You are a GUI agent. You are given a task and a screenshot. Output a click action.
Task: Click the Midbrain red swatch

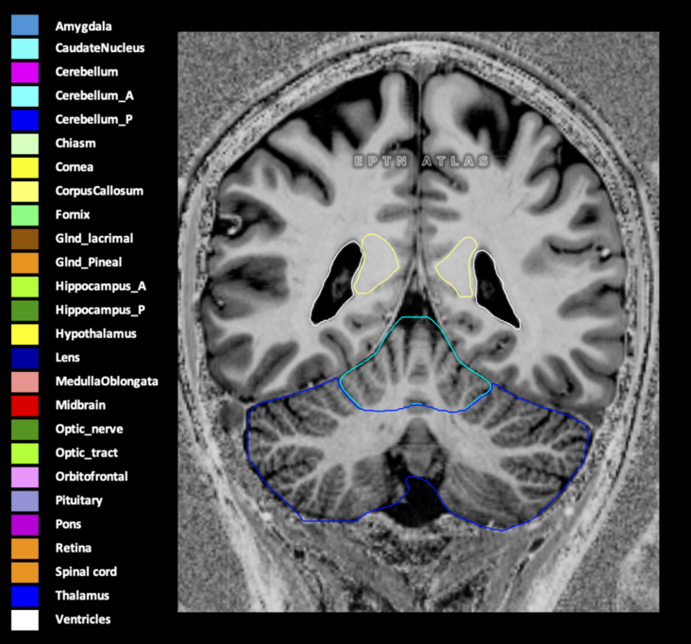tap(25, 405)
